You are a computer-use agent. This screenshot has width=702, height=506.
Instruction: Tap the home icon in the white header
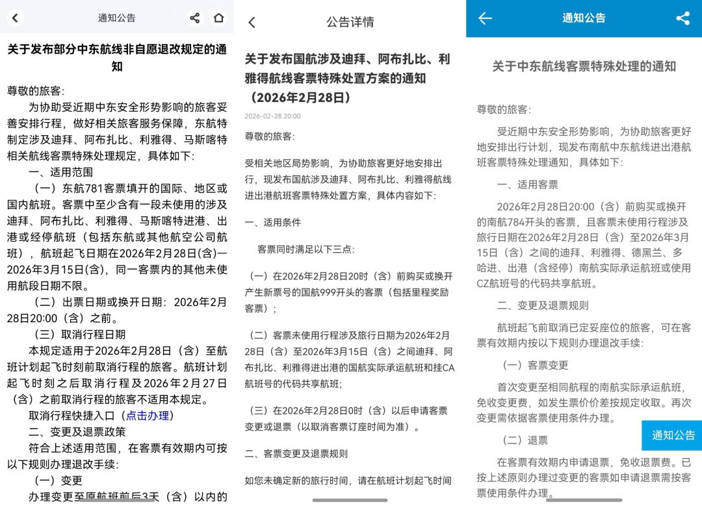point(219,18)
